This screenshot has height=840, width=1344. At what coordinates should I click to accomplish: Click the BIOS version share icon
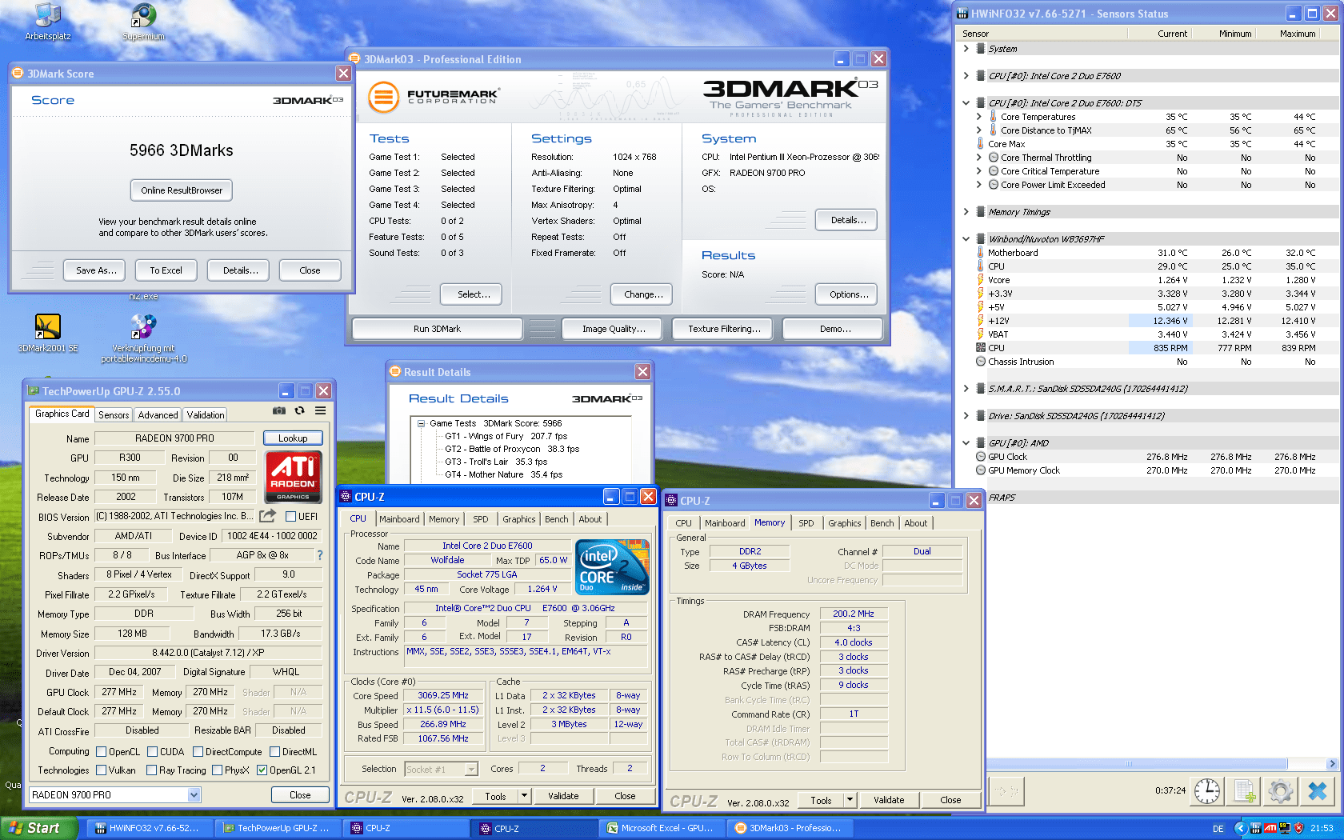pos(268,516)
